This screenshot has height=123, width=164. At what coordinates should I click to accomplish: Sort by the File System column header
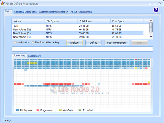pos(61,21)
